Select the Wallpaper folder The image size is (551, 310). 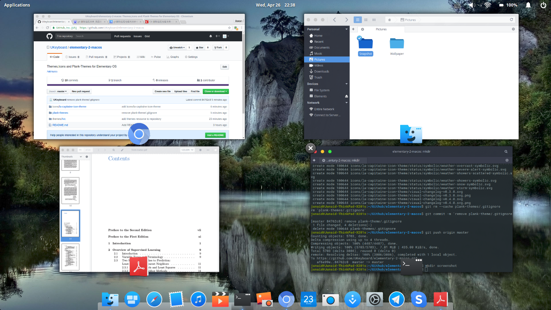(x=397, y=46)
